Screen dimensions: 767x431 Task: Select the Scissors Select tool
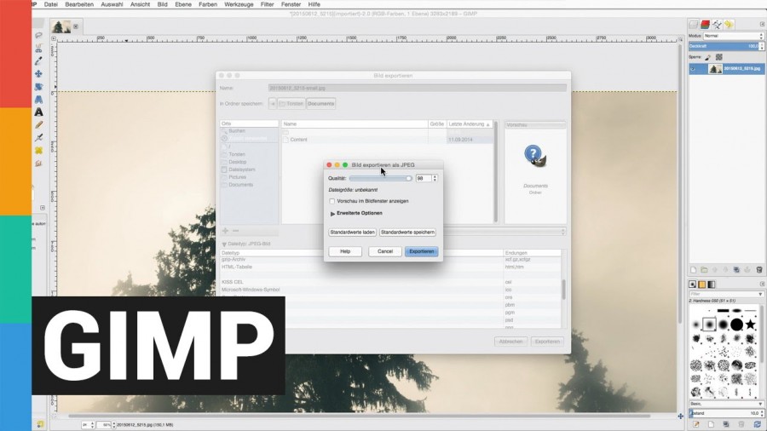click(38, 49)
